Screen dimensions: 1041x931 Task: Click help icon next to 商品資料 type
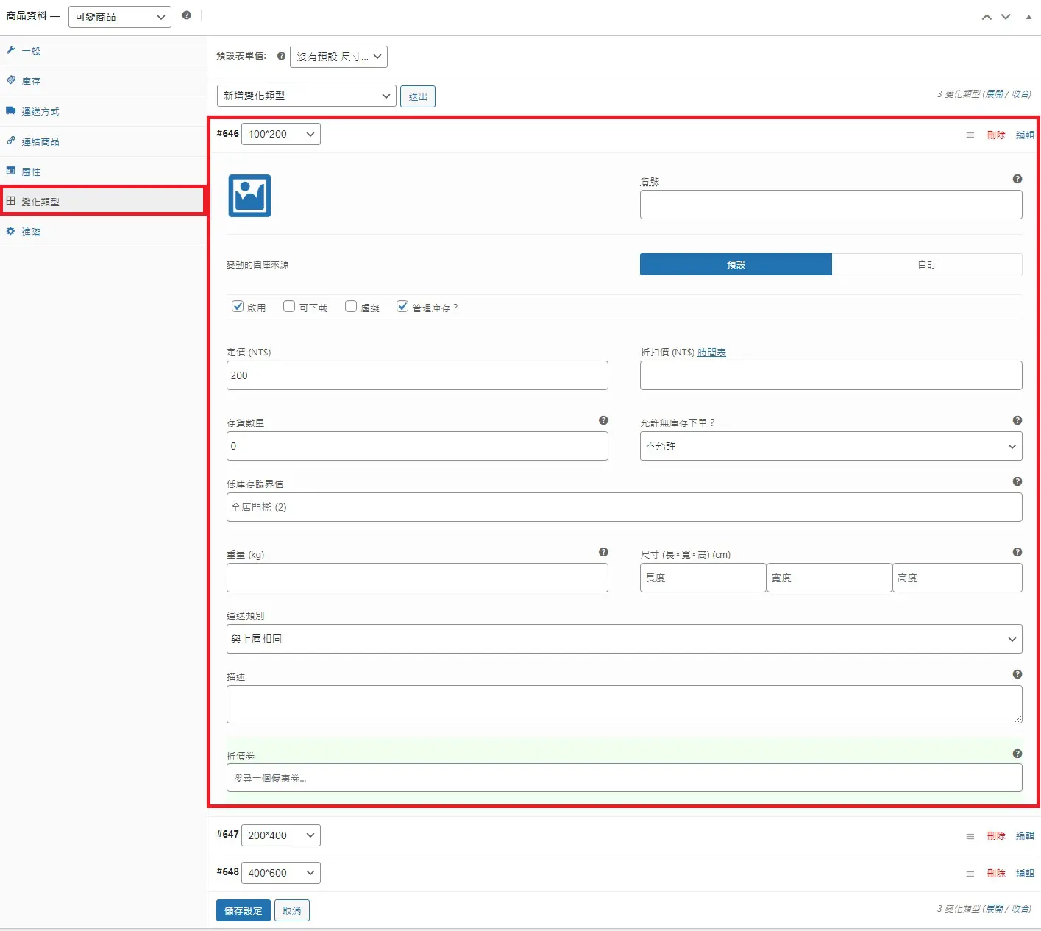pyautogui.click(x=187, y=15)
